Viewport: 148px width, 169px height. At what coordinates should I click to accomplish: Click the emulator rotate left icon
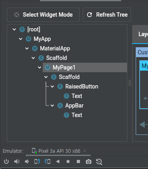(37, 161)
